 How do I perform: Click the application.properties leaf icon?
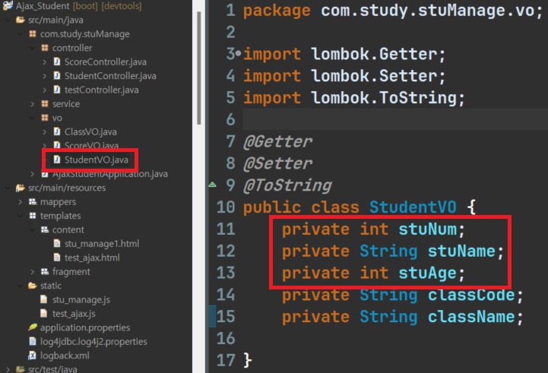(x=33, y=327)
